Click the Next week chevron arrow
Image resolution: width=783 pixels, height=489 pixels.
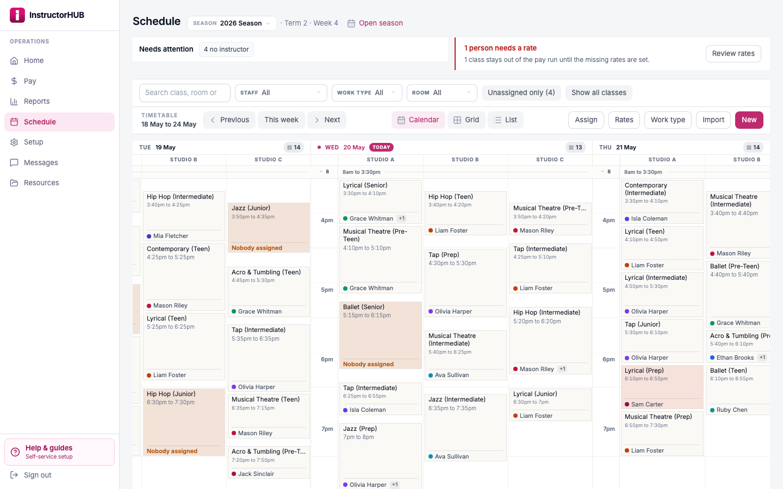317,120
